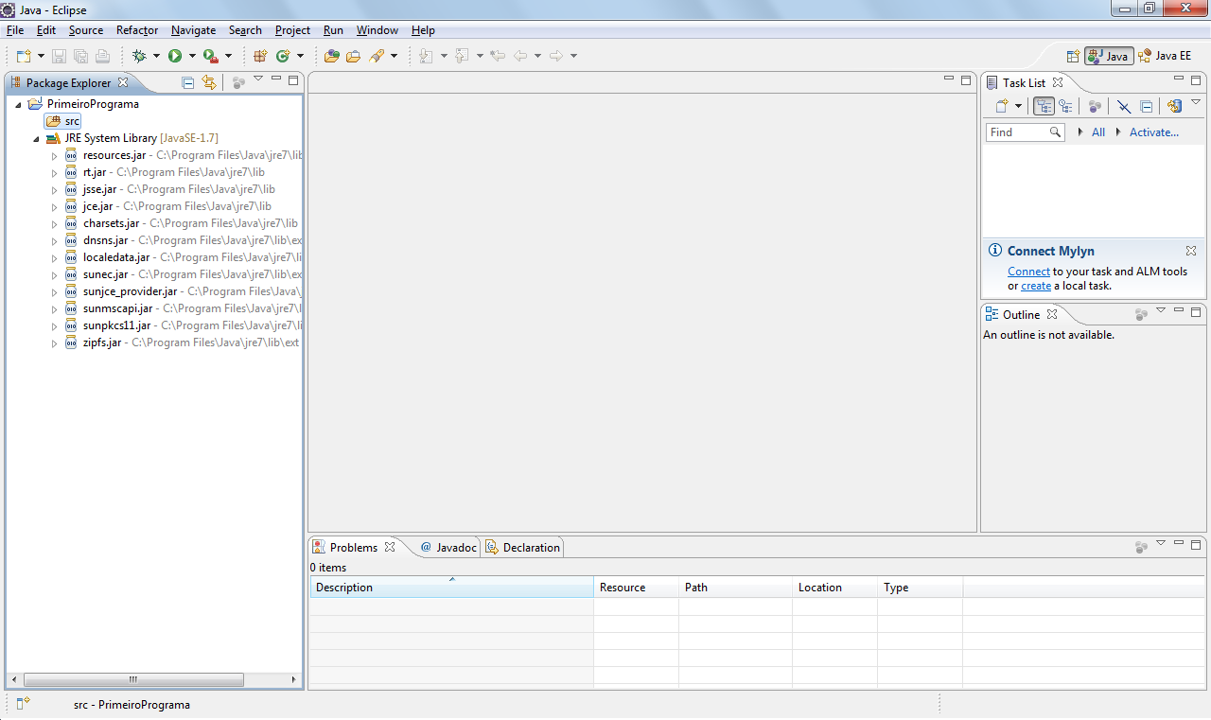Click the create local task link
Image resolution: width=1211 pixels, height=720 pixels.
coord(1036,286)
